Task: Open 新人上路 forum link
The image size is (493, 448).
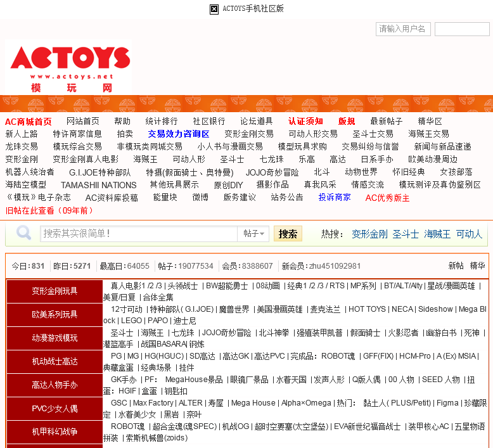Action: point(22,134)
